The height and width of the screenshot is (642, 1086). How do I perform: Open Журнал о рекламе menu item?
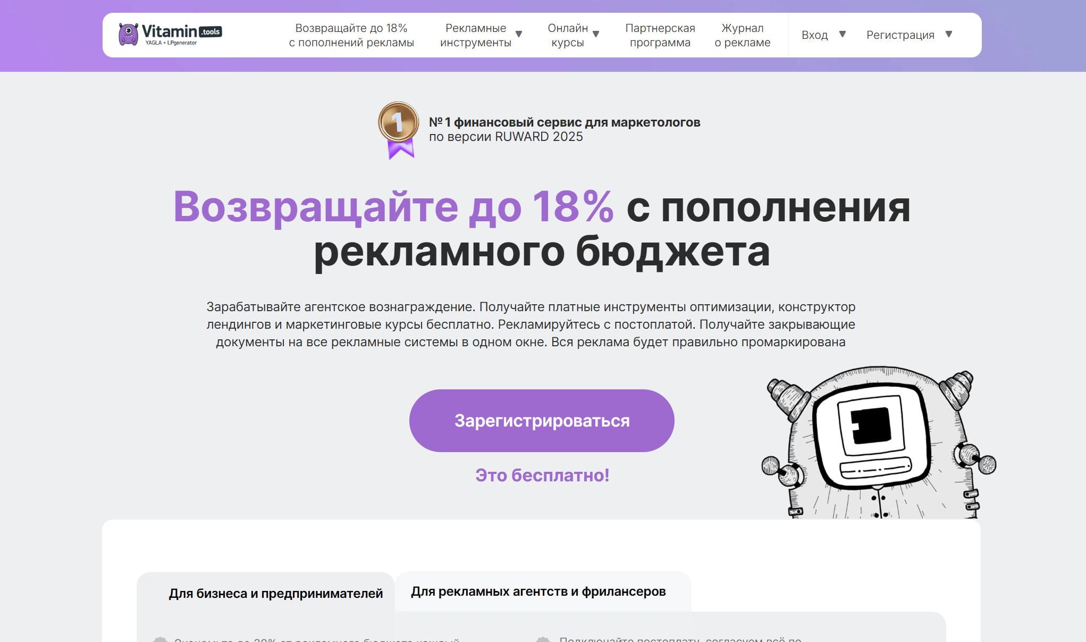(742, 35)
